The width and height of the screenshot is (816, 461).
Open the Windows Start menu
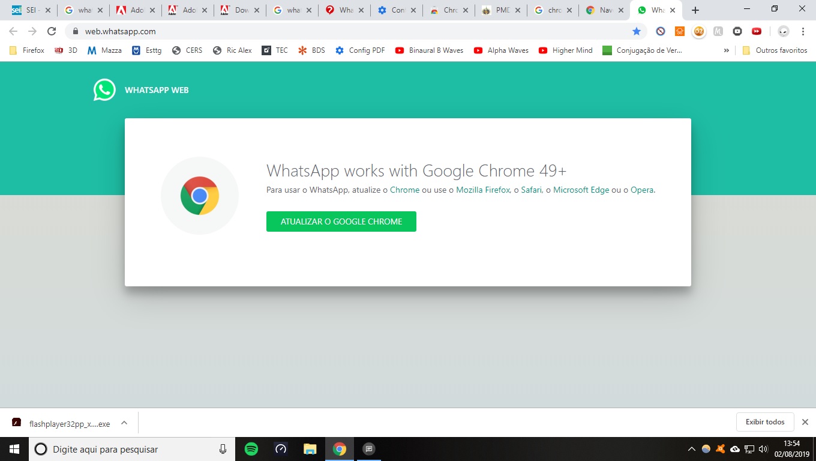click(x=14, y=449)
